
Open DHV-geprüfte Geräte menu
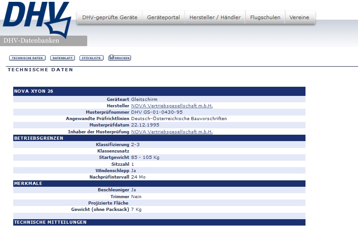[x=110, y=17]
